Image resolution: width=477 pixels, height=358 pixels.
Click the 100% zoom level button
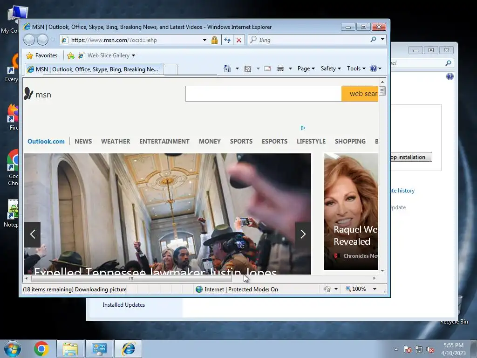click(x=355, y=289)
